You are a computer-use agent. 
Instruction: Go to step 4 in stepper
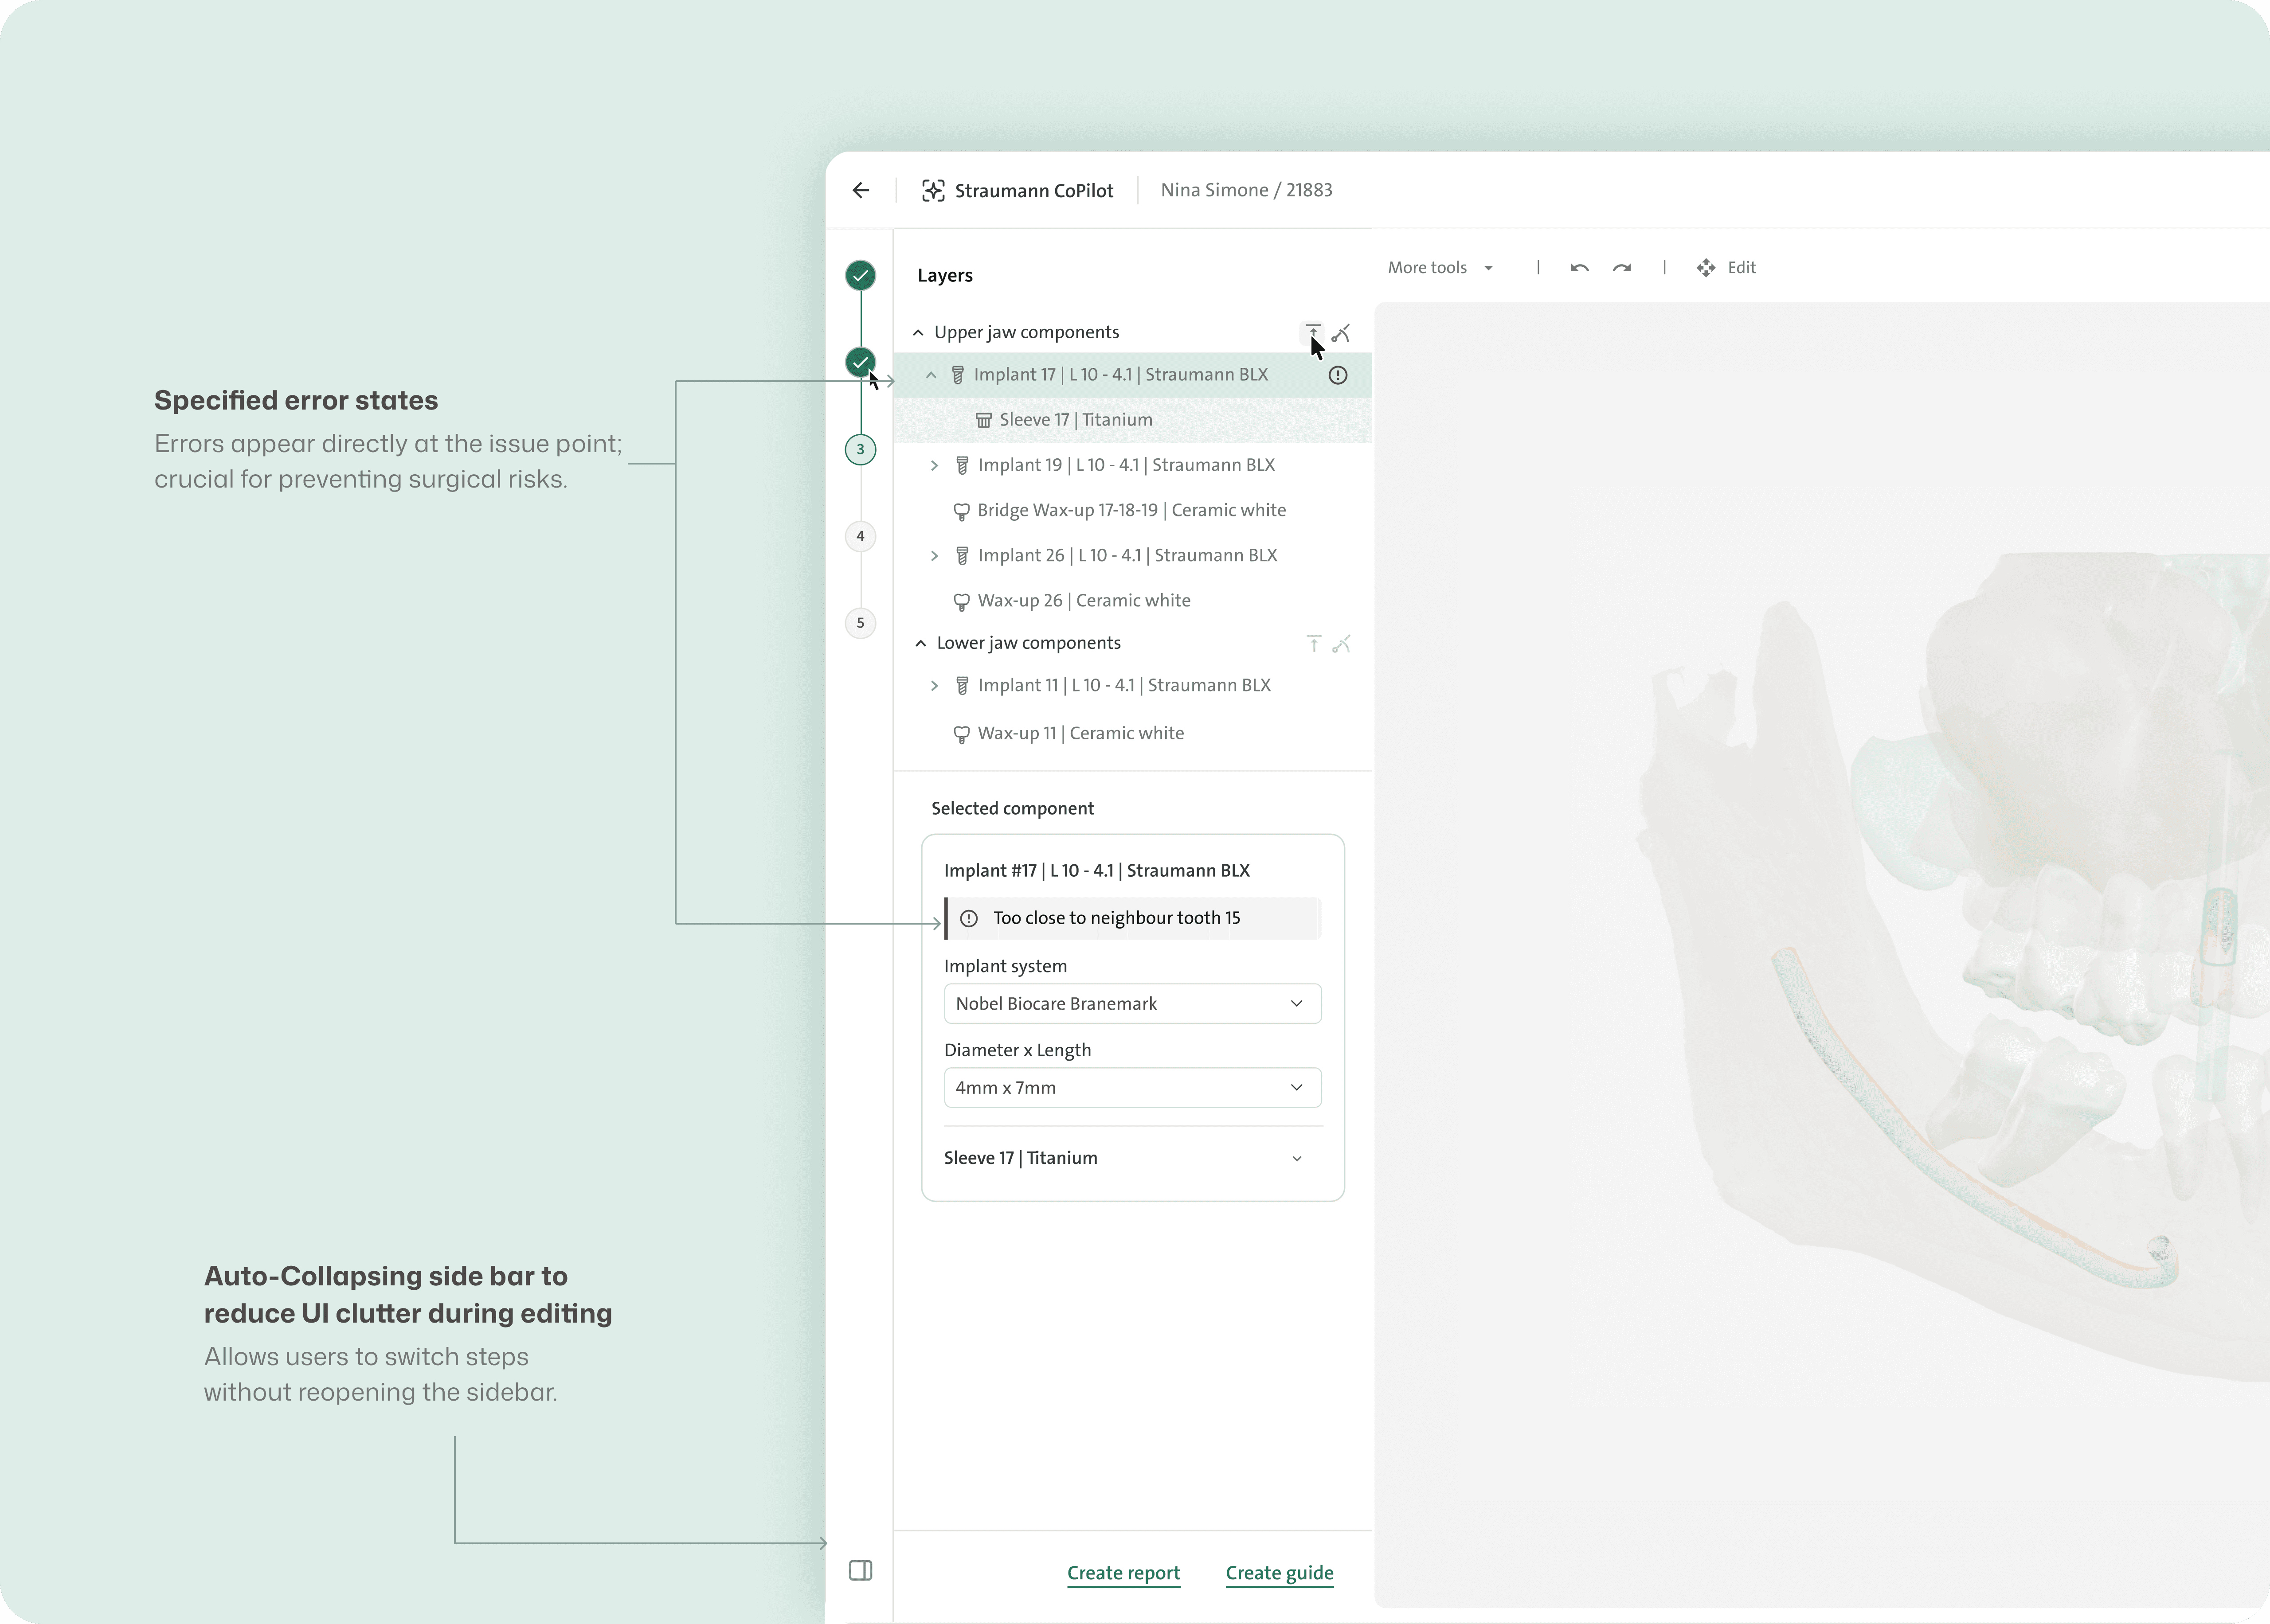[860, 536]
